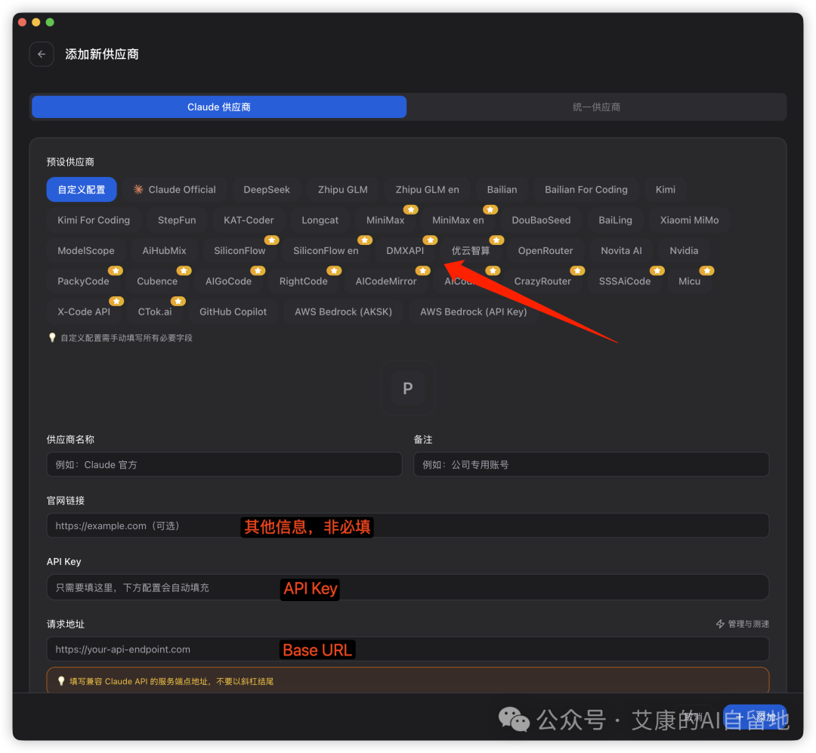Switch to the Claude 供应商 tab
The image size is (816, 753).
[x=219, y=107]
